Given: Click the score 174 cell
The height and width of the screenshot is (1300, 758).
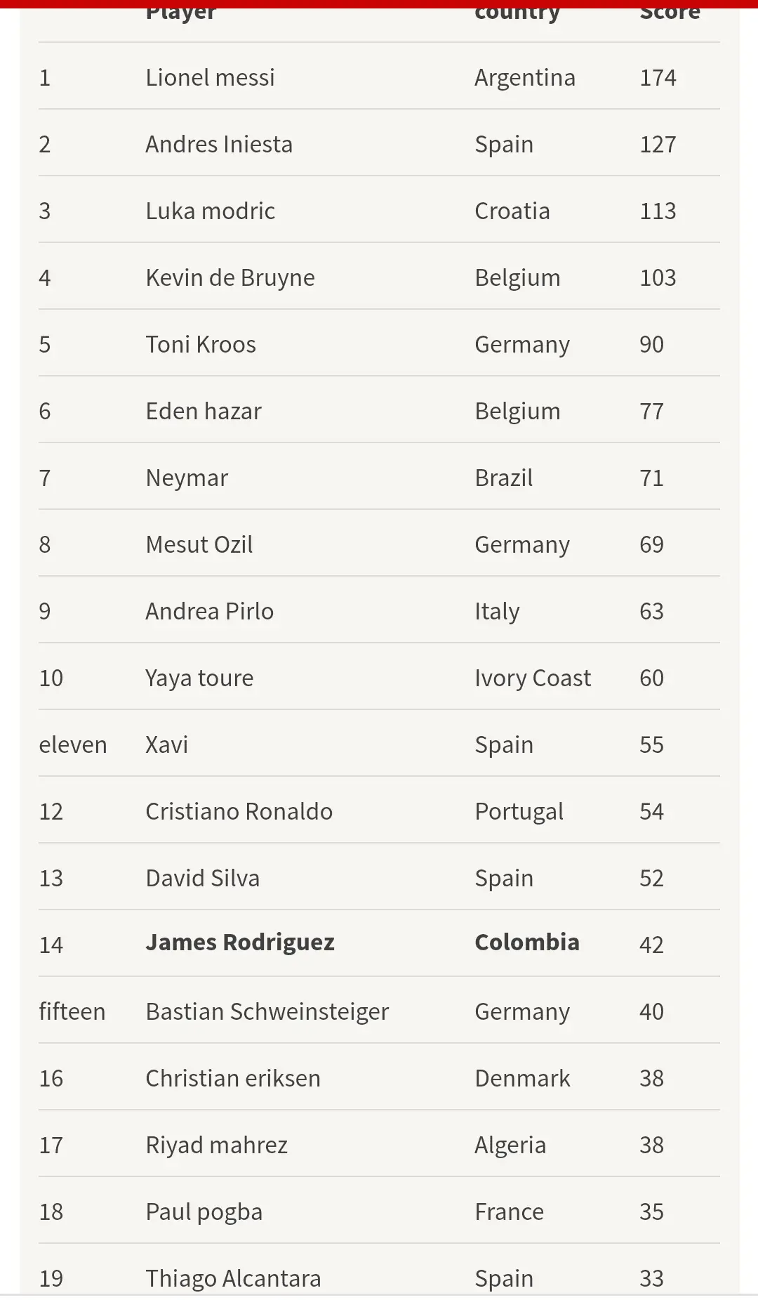Looking at the screenshot, I should pyautogui.click(x=658, y=77).
